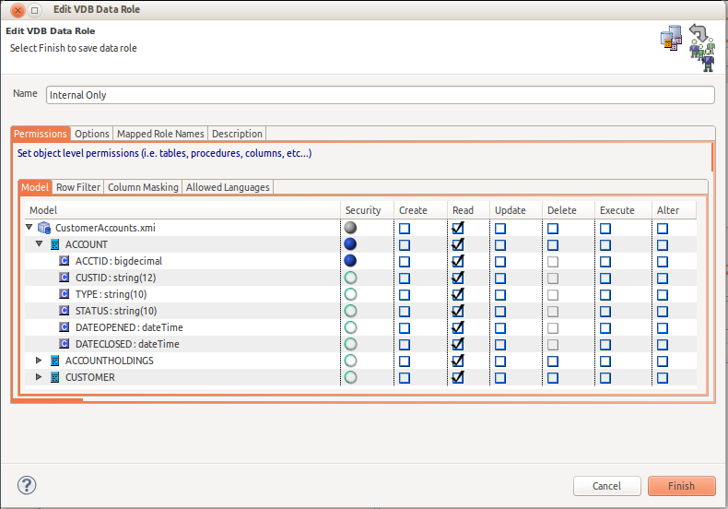Expand the CUSTOMER tree node
This screenshot has height=509, width=728.
tap(39, 377)
